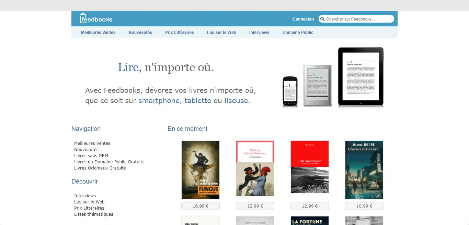Follow the smartphone link in the banner
Screen dimensions: 469x225
(x=159, y=101)
